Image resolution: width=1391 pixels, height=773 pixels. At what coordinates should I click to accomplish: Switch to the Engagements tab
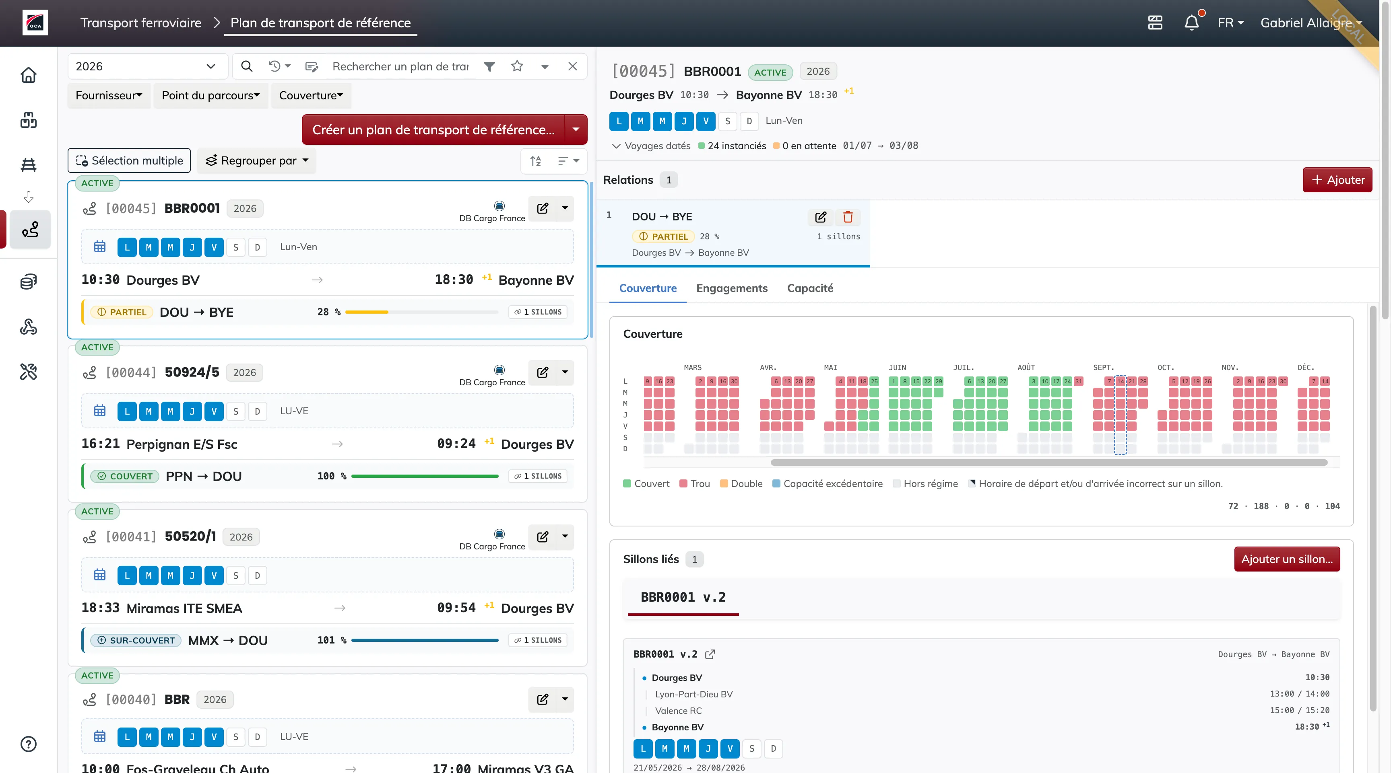pos(732,288)
